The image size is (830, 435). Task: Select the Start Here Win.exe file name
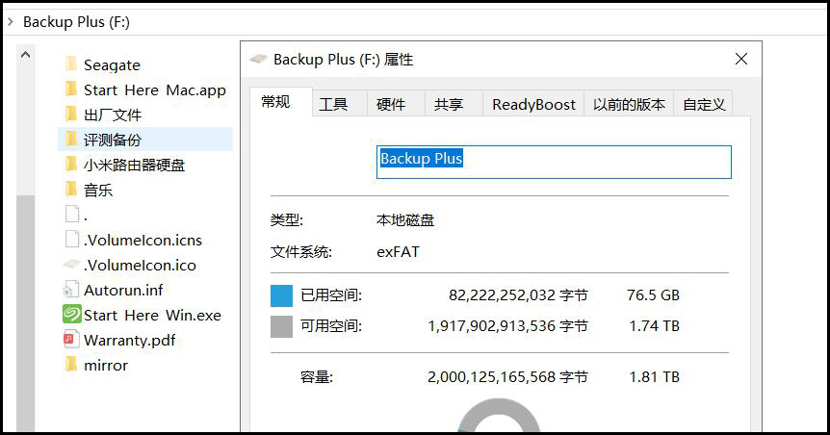(152, 315)
